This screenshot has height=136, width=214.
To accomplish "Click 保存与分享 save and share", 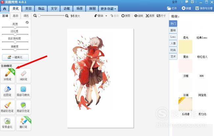I will (x=204, y=8).
